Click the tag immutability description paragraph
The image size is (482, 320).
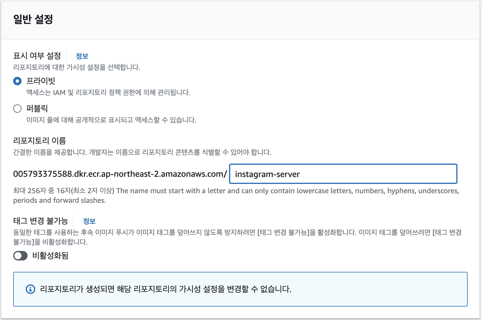[237, 237]
